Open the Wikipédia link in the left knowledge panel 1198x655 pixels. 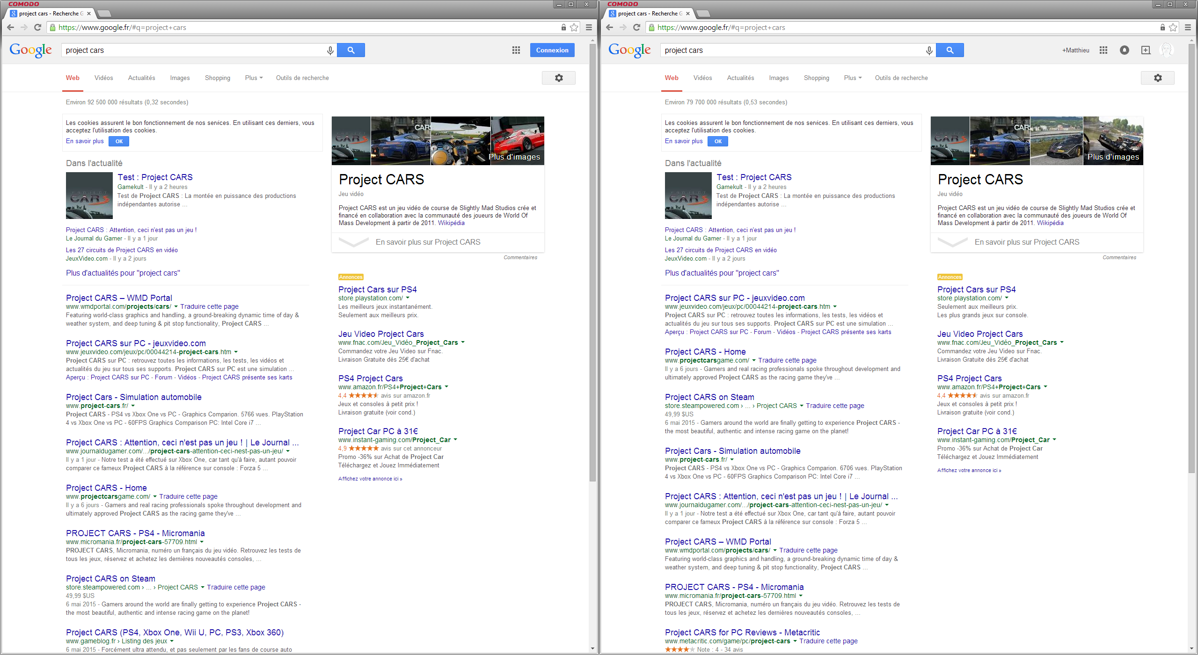click(x=451, y=223)
